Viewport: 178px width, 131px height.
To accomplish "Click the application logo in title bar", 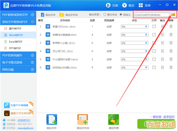I will [x=6, y=5].
